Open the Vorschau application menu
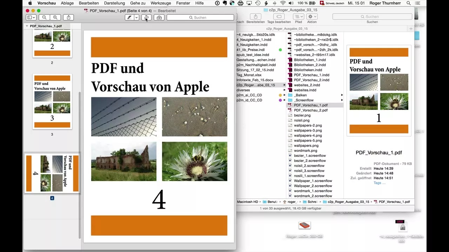 click(47, 3)
